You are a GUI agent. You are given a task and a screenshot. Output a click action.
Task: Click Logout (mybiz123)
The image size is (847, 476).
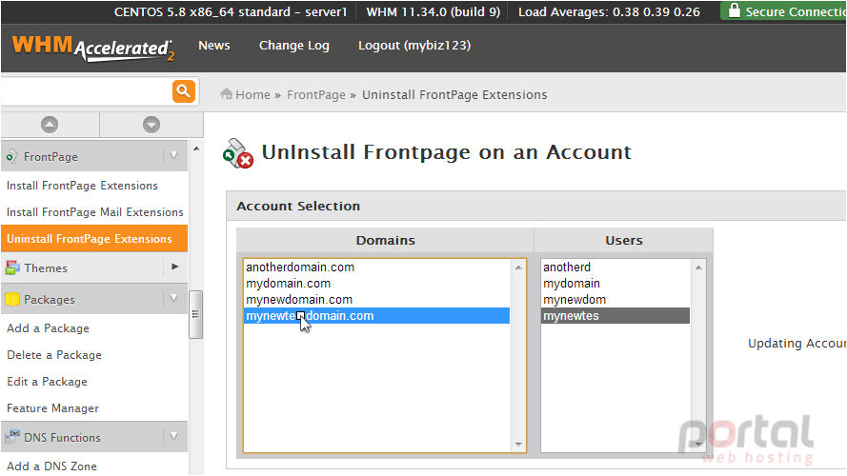[414, 46]
